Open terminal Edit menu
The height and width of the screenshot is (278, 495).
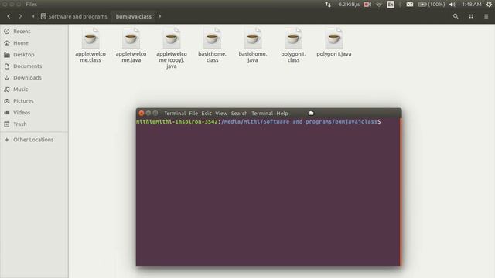[207, 114]
